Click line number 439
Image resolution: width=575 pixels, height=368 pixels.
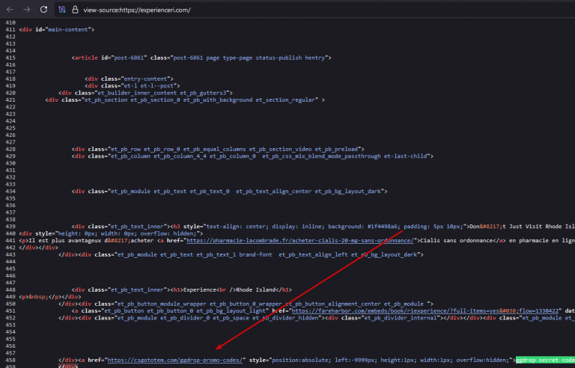[10, 226]
